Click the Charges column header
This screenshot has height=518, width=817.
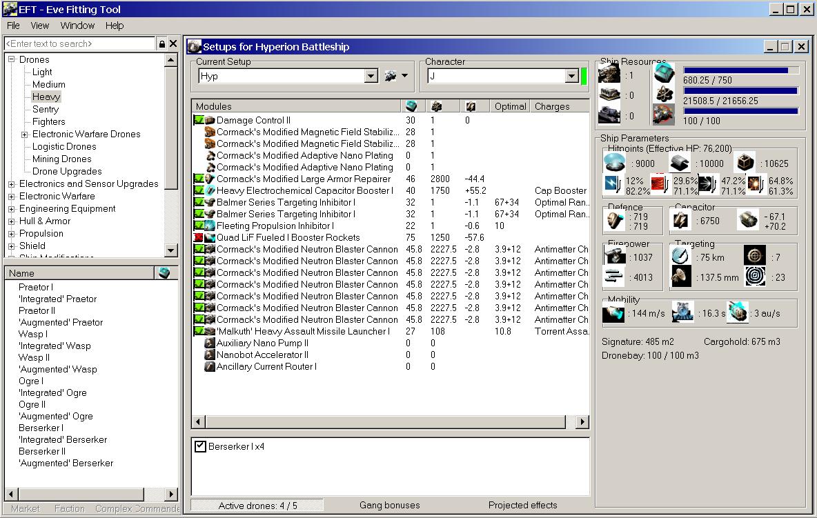tap(560, 106)
